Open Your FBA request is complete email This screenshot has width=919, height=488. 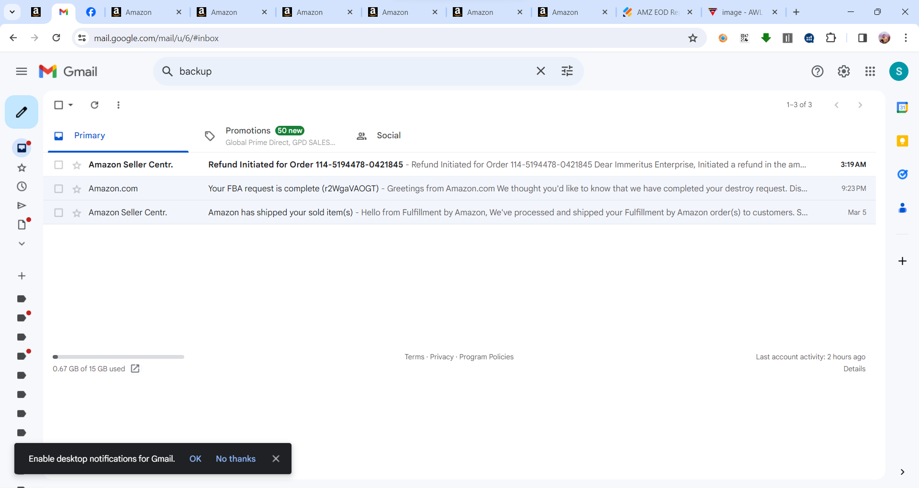coord(459,189)
